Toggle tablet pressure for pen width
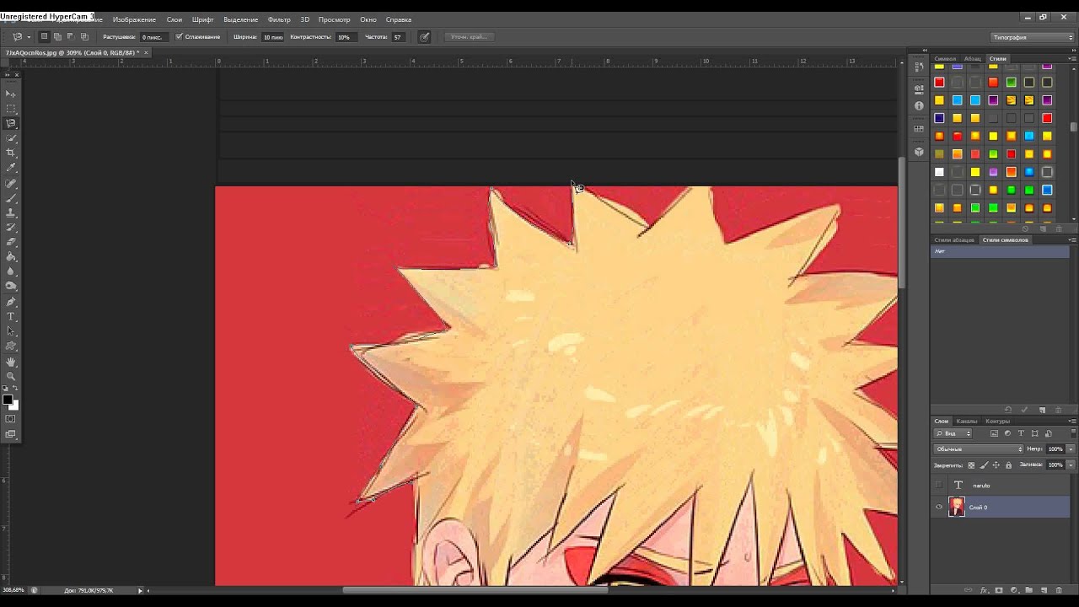This screenshot has width=1079, height=607. (424, 37)
